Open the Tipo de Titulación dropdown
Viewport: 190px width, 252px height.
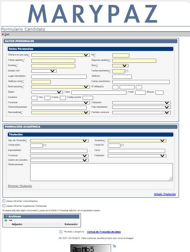(59, 141)
